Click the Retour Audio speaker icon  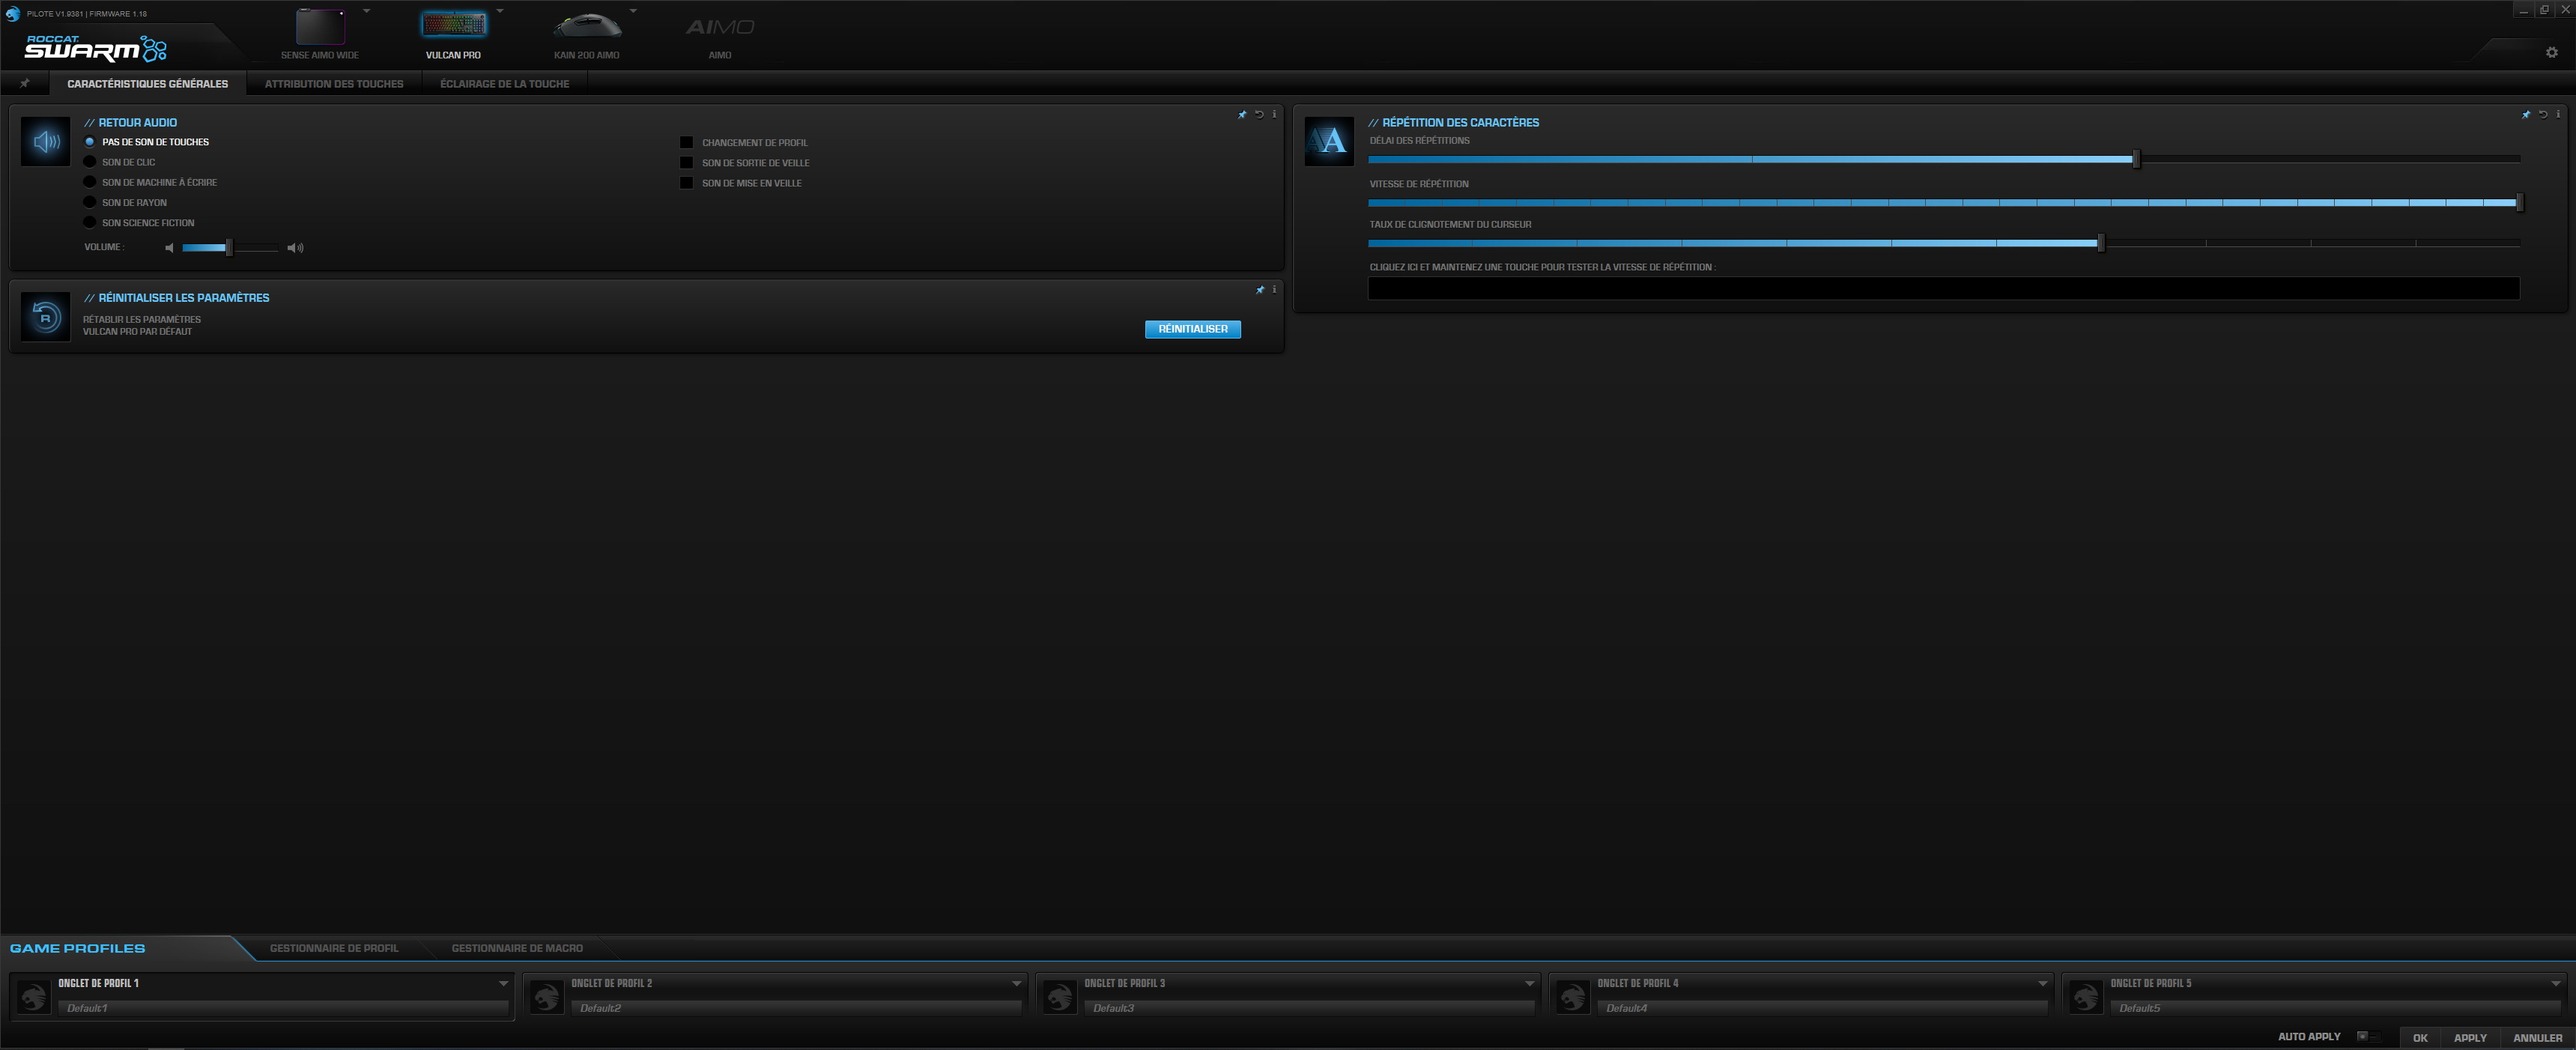44,141
